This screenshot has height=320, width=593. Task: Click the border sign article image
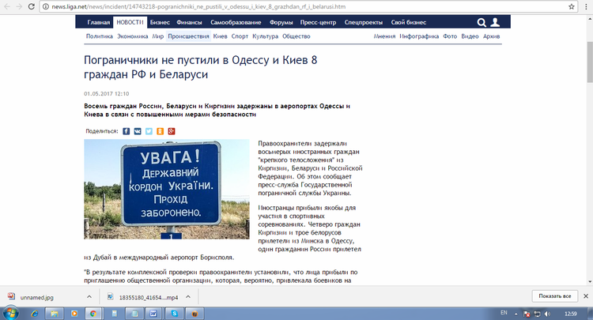coord(167,189)
